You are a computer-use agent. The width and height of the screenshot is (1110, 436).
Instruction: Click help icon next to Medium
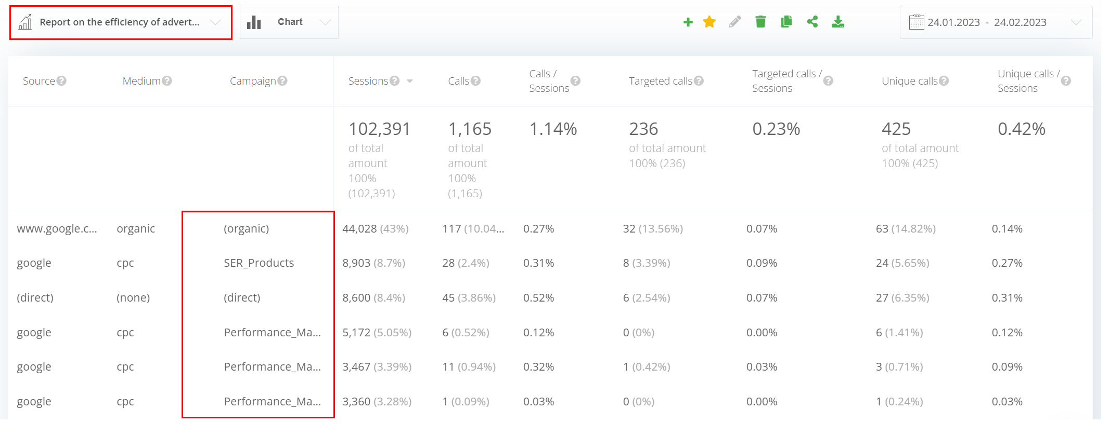[166, 81]
